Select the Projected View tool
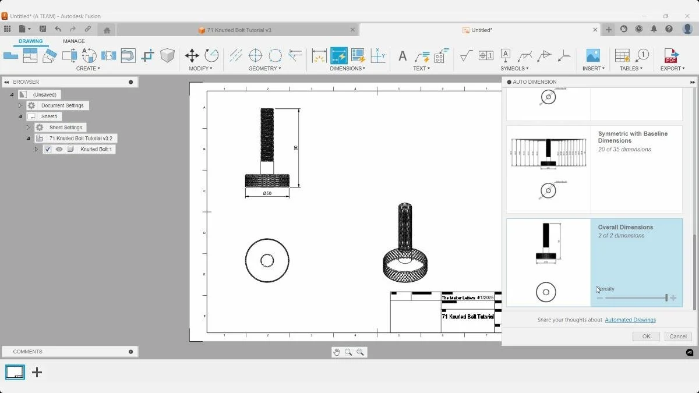This screenshot has height=393, width=699. [30, 56]
